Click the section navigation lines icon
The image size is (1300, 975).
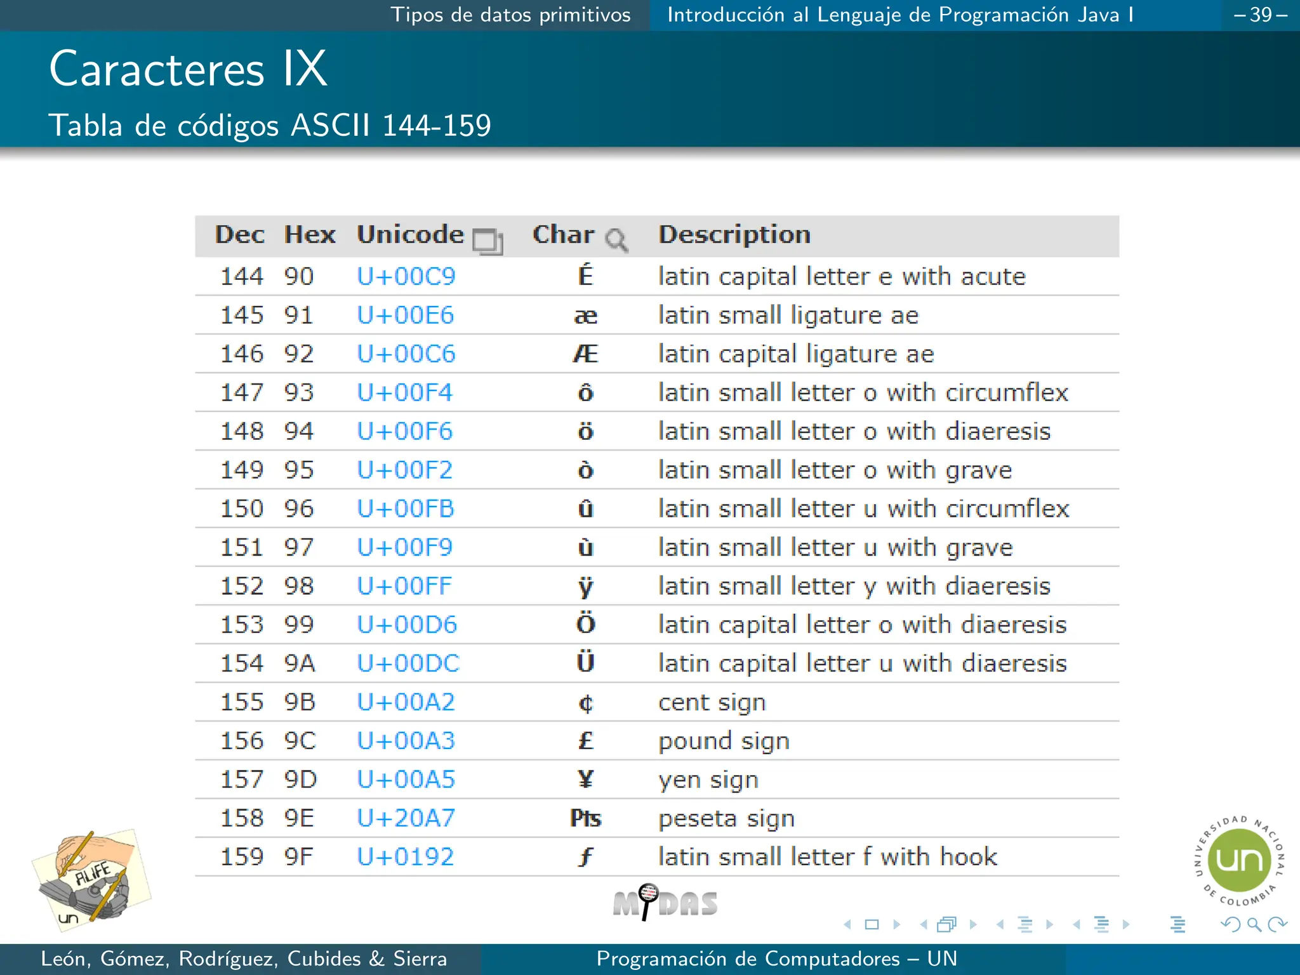[1101, 924]
